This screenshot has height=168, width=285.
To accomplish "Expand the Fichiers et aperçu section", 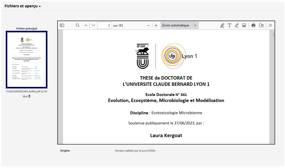I will pos(23,6).
